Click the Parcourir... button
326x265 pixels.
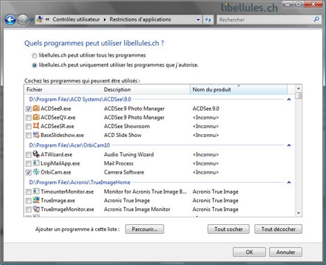pyautogui.click(x=144, y=229)
